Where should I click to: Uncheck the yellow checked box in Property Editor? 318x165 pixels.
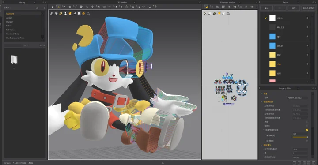(307, 130)
